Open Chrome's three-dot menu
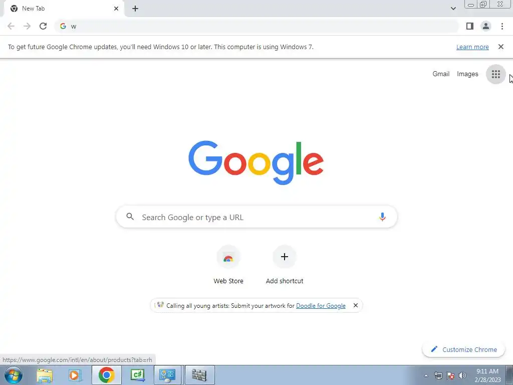 502,26
